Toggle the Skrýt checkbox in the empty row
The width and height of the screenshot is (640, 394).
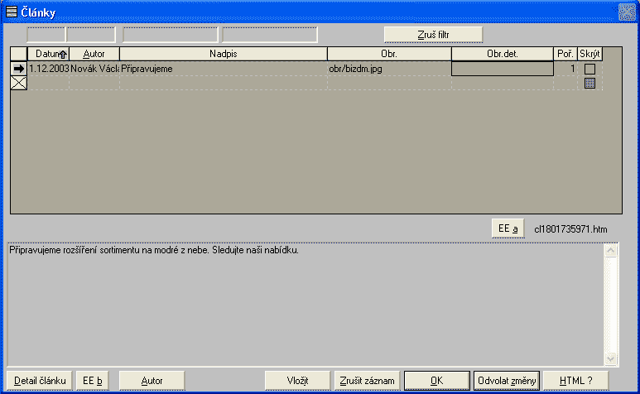point(590,83)
